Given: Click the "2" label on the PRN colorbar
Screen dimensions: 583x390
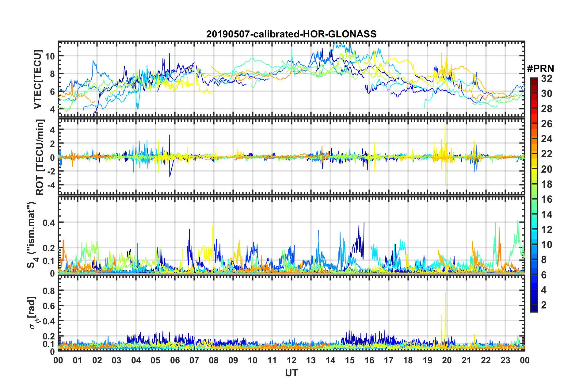Looking at the screenshot, I should [x=544, y=305].
